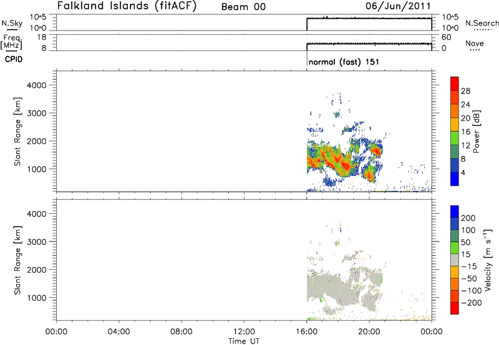This screenshot has width=499, height=345.
Task: Click the 'CPID' label
Action: point(14,59)
